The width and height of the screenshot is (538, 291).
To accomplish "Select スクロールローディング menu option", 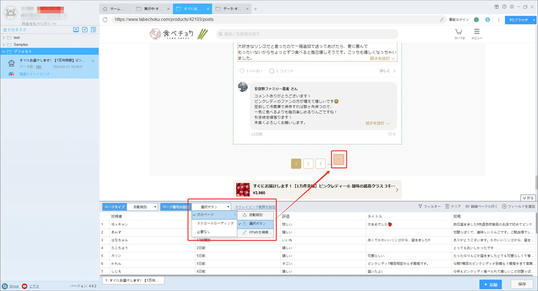I will click(x=215, y=223).
